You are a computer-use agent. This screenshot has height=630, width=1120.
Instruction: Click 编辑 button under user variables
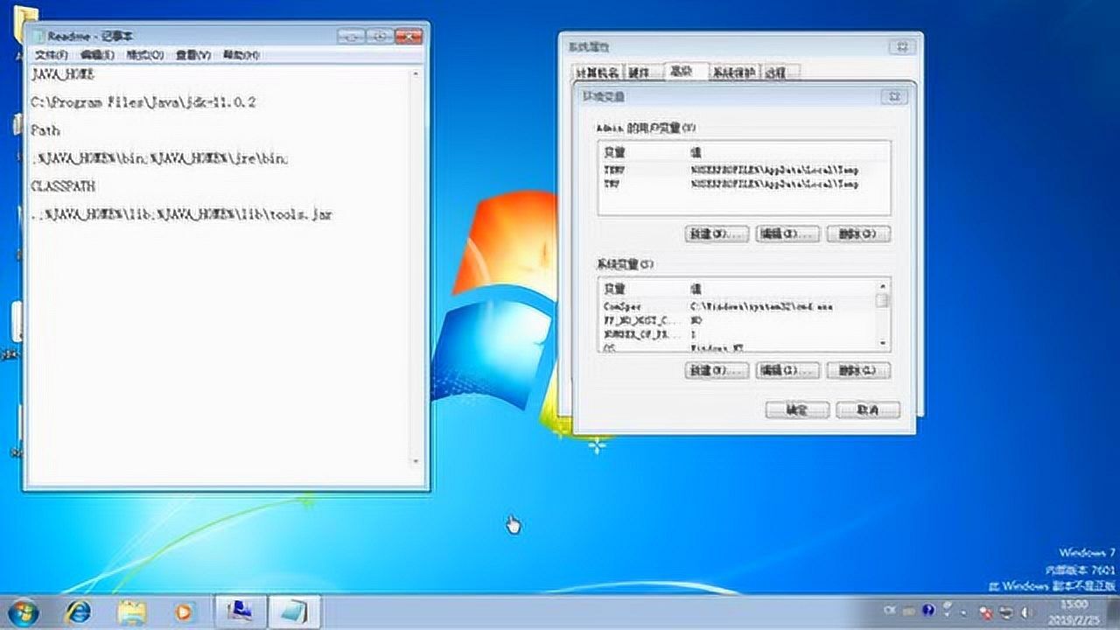click(787, 234)
